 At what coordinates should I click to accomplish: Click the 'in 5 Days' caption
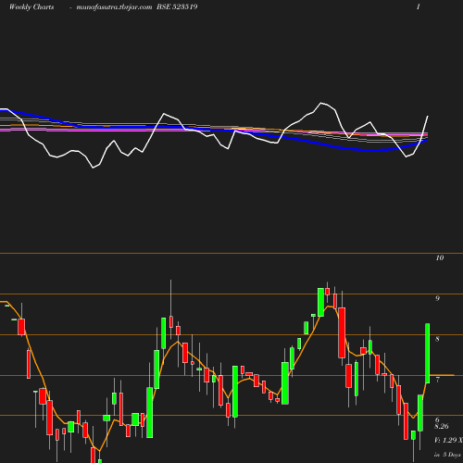point(447,455)
